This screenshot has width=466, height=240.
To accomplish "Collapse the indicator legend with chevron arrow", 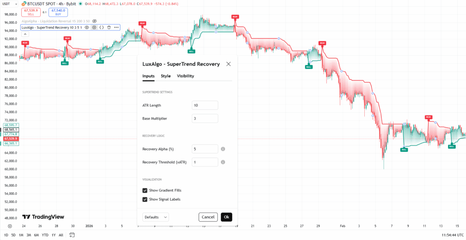I will pyautogui.click(x=25, y=34).
